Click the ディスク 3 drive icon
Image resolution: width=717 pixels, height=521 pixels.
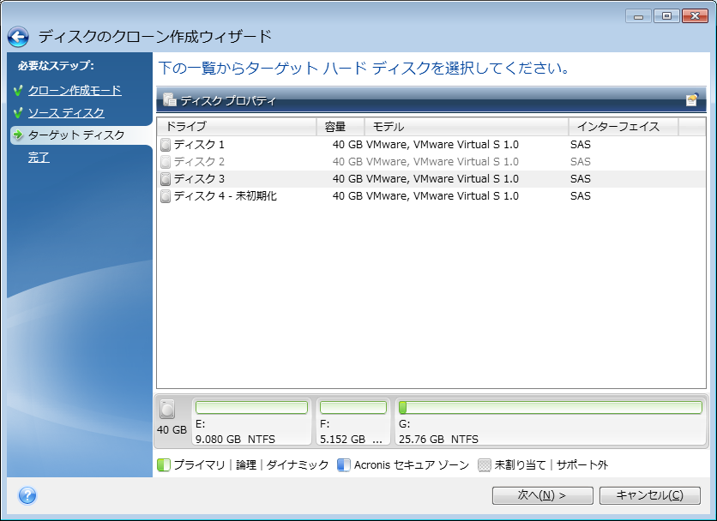tap(166, 179)
